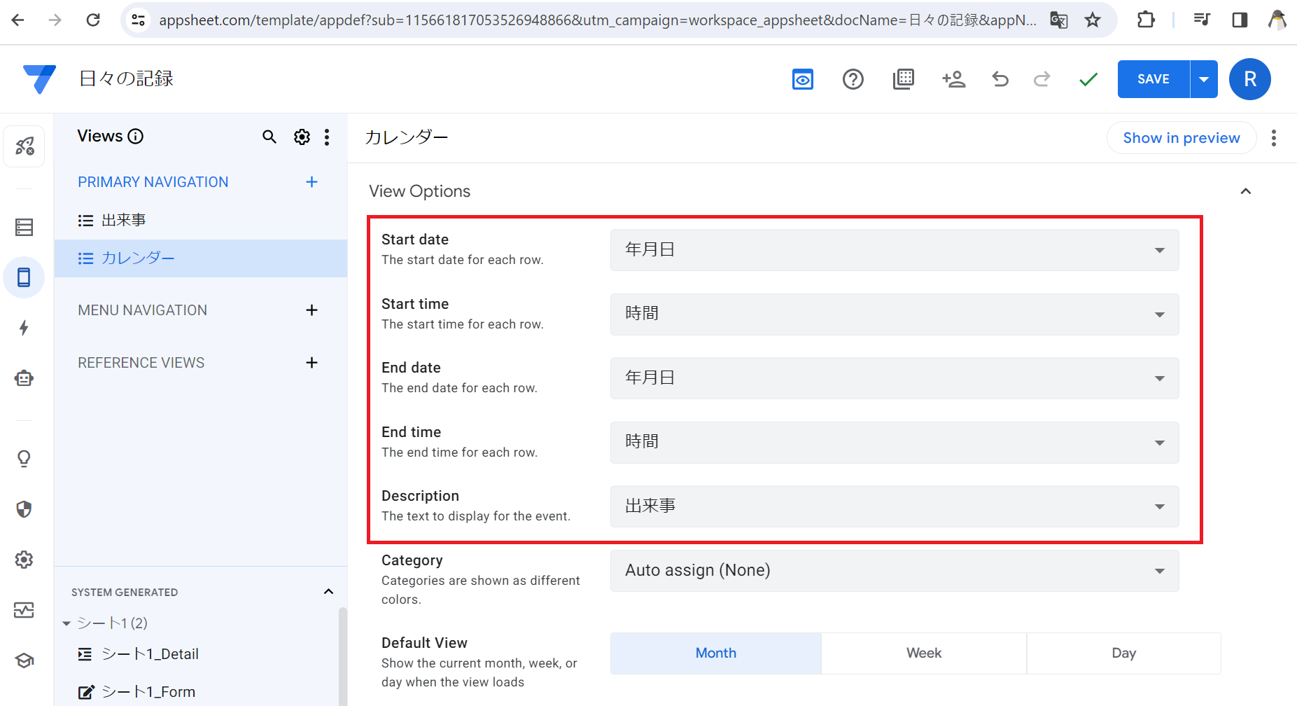Screen dimensions: 1297x706
Task: Add a new primary navigation view
Action: [312, 182]
